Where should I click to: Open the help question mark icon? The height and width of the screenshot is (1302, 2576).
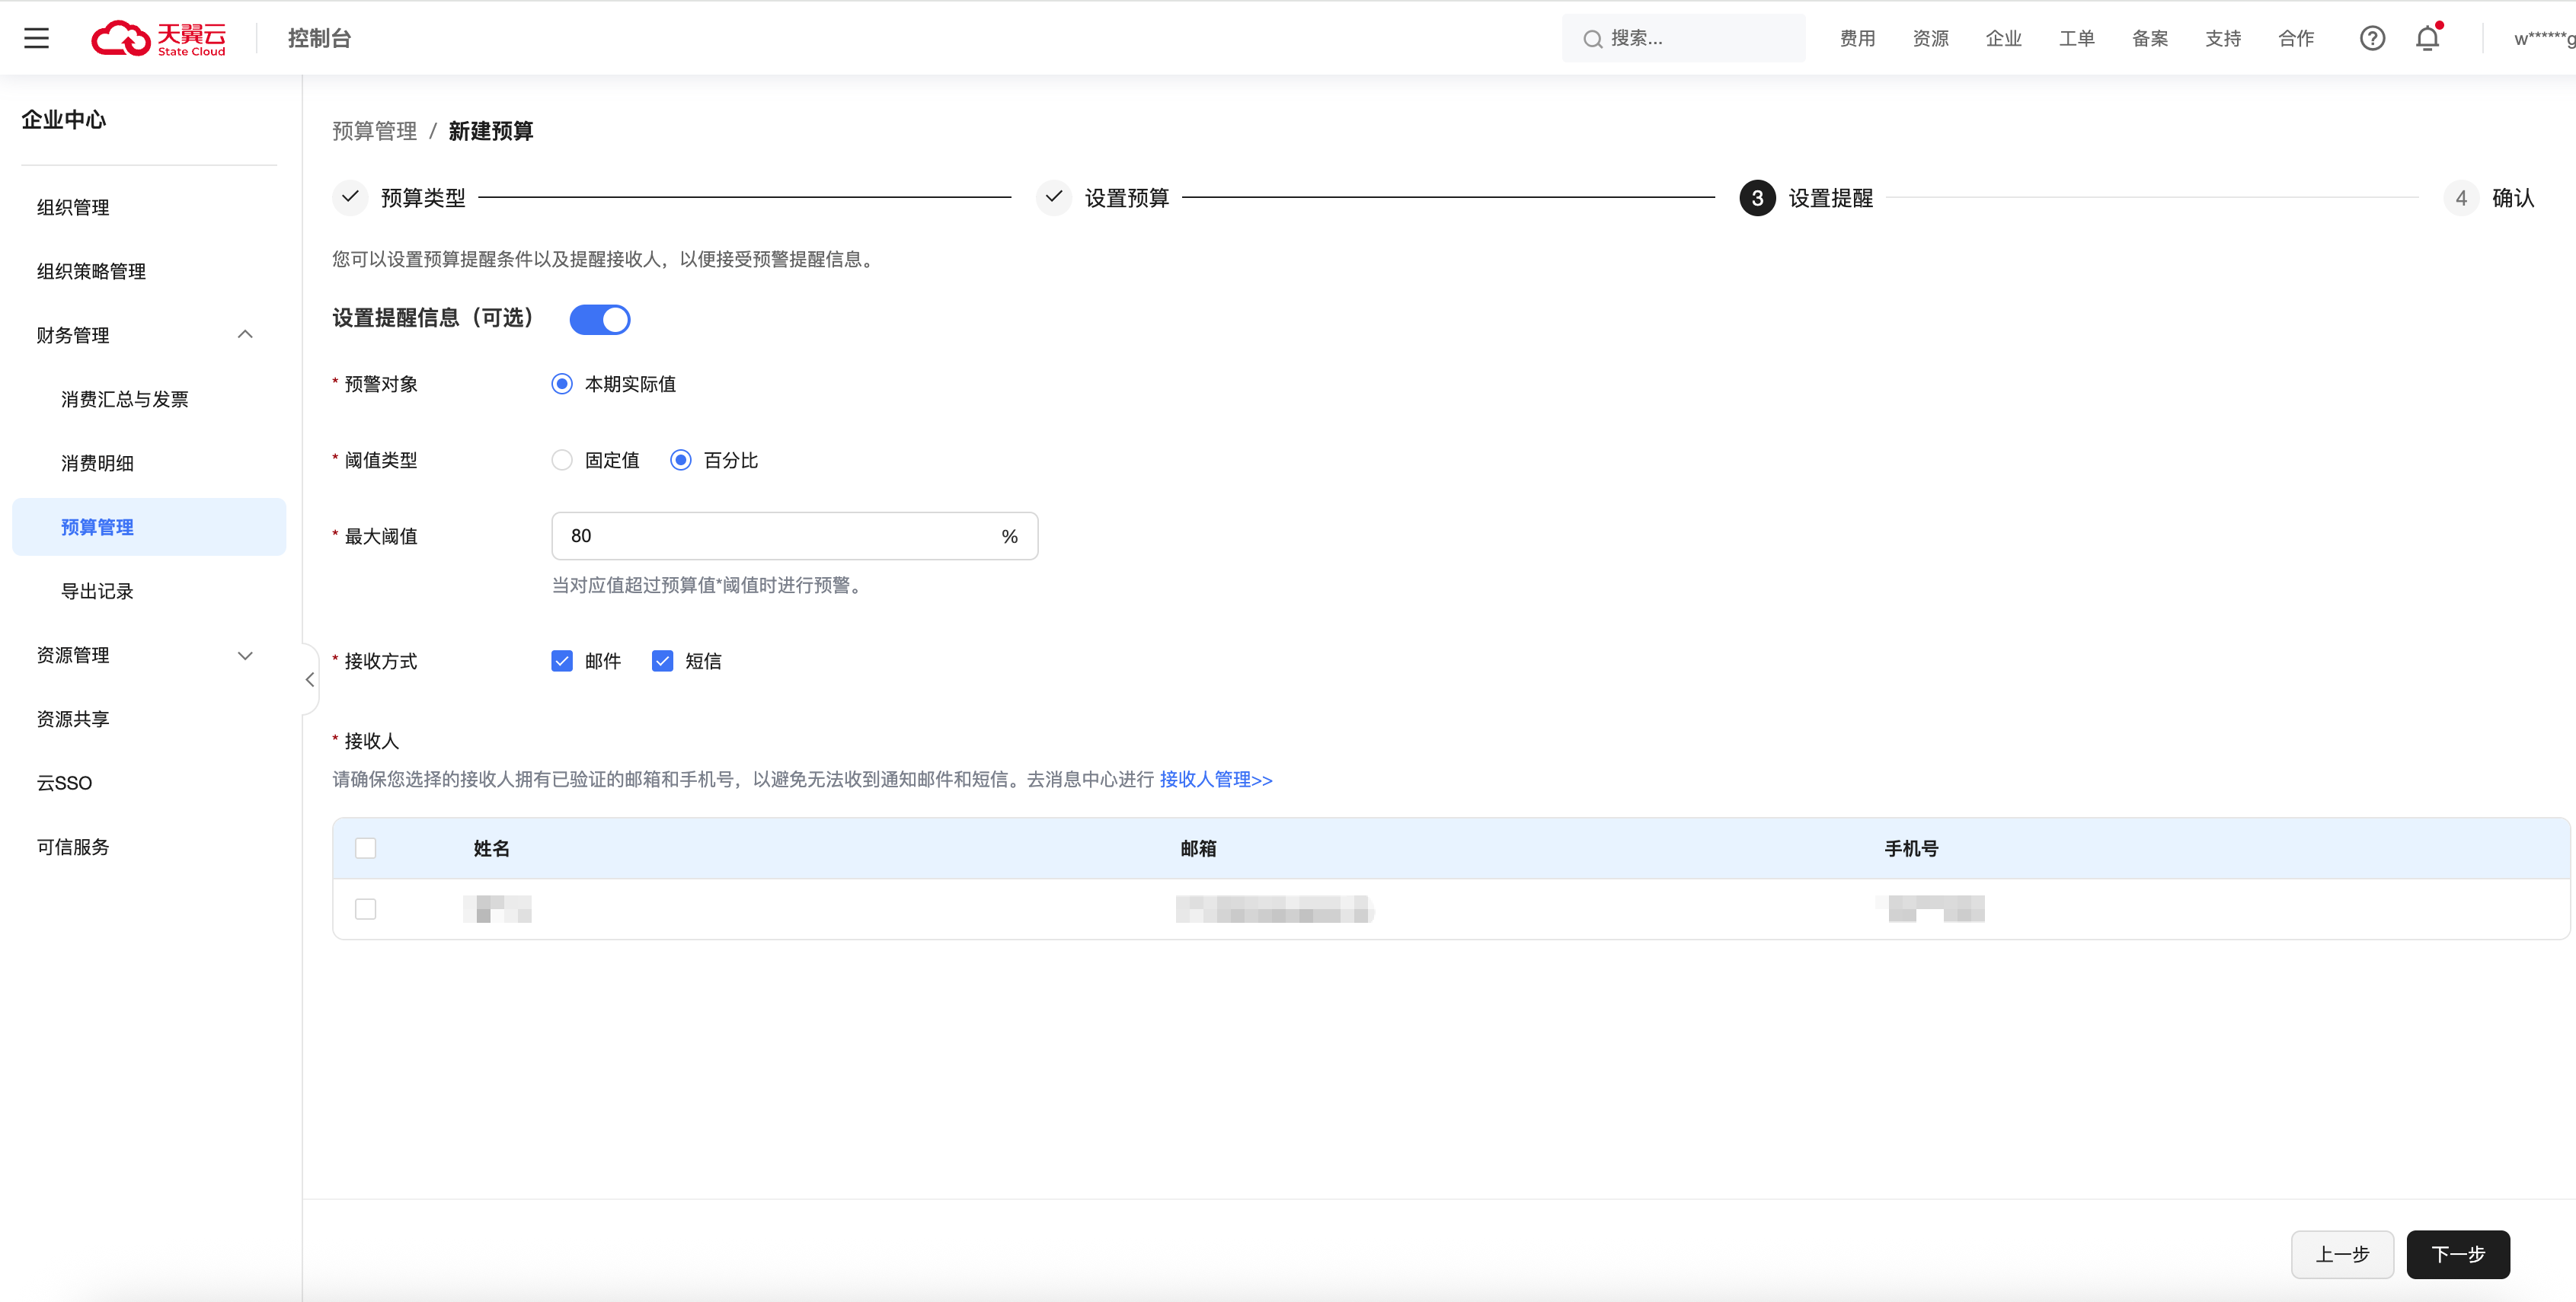tap(2372, 38)
